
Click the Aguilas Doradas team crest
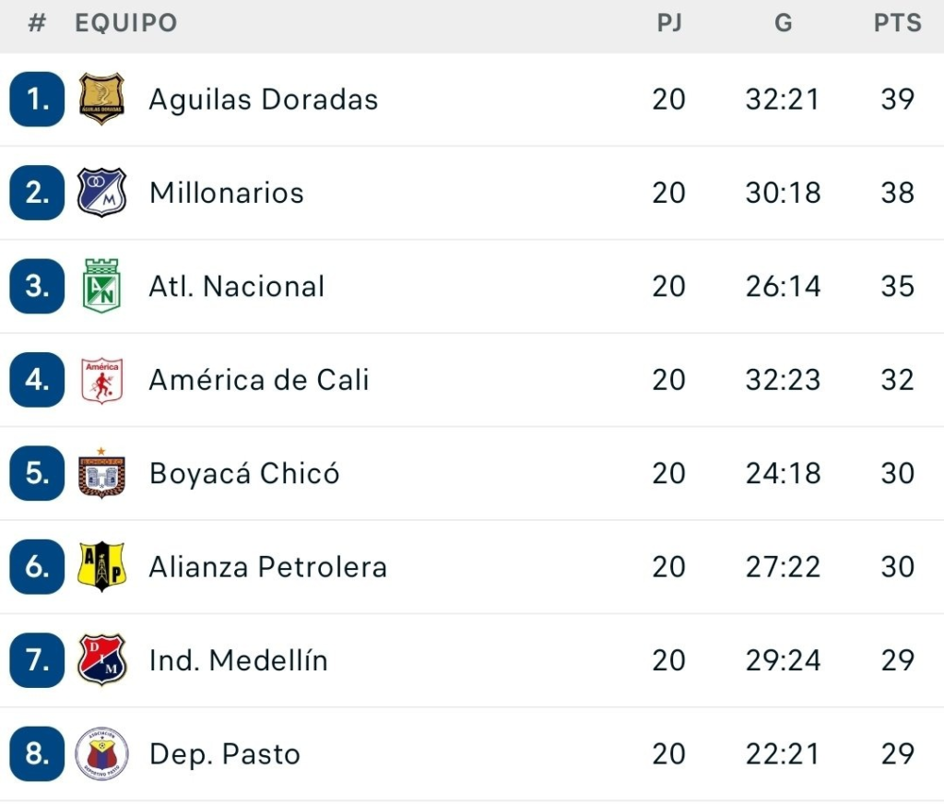coord(101,99)
